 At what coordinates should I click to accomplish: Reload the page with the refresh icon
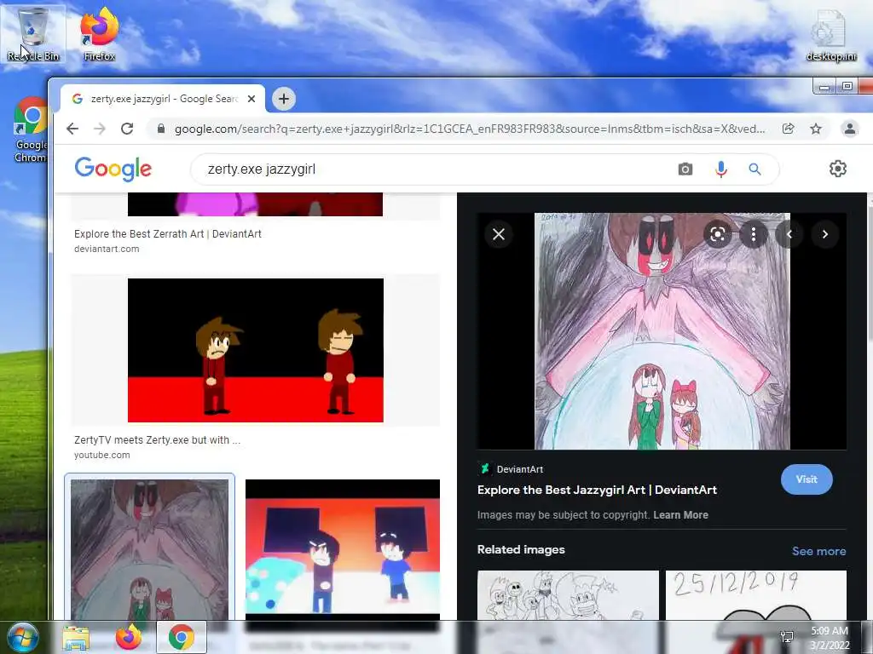(127, 129)
